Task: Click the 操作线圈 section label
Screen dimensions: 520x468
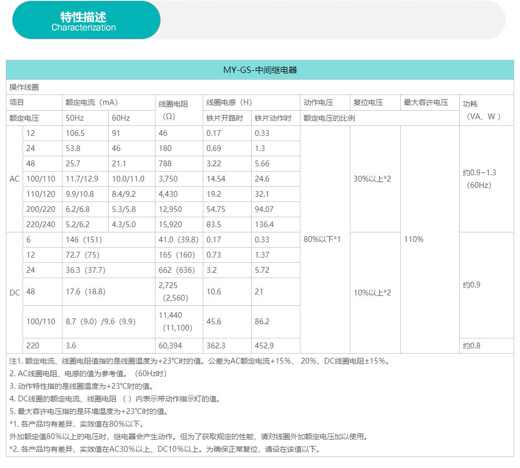Action: point(24,87)
